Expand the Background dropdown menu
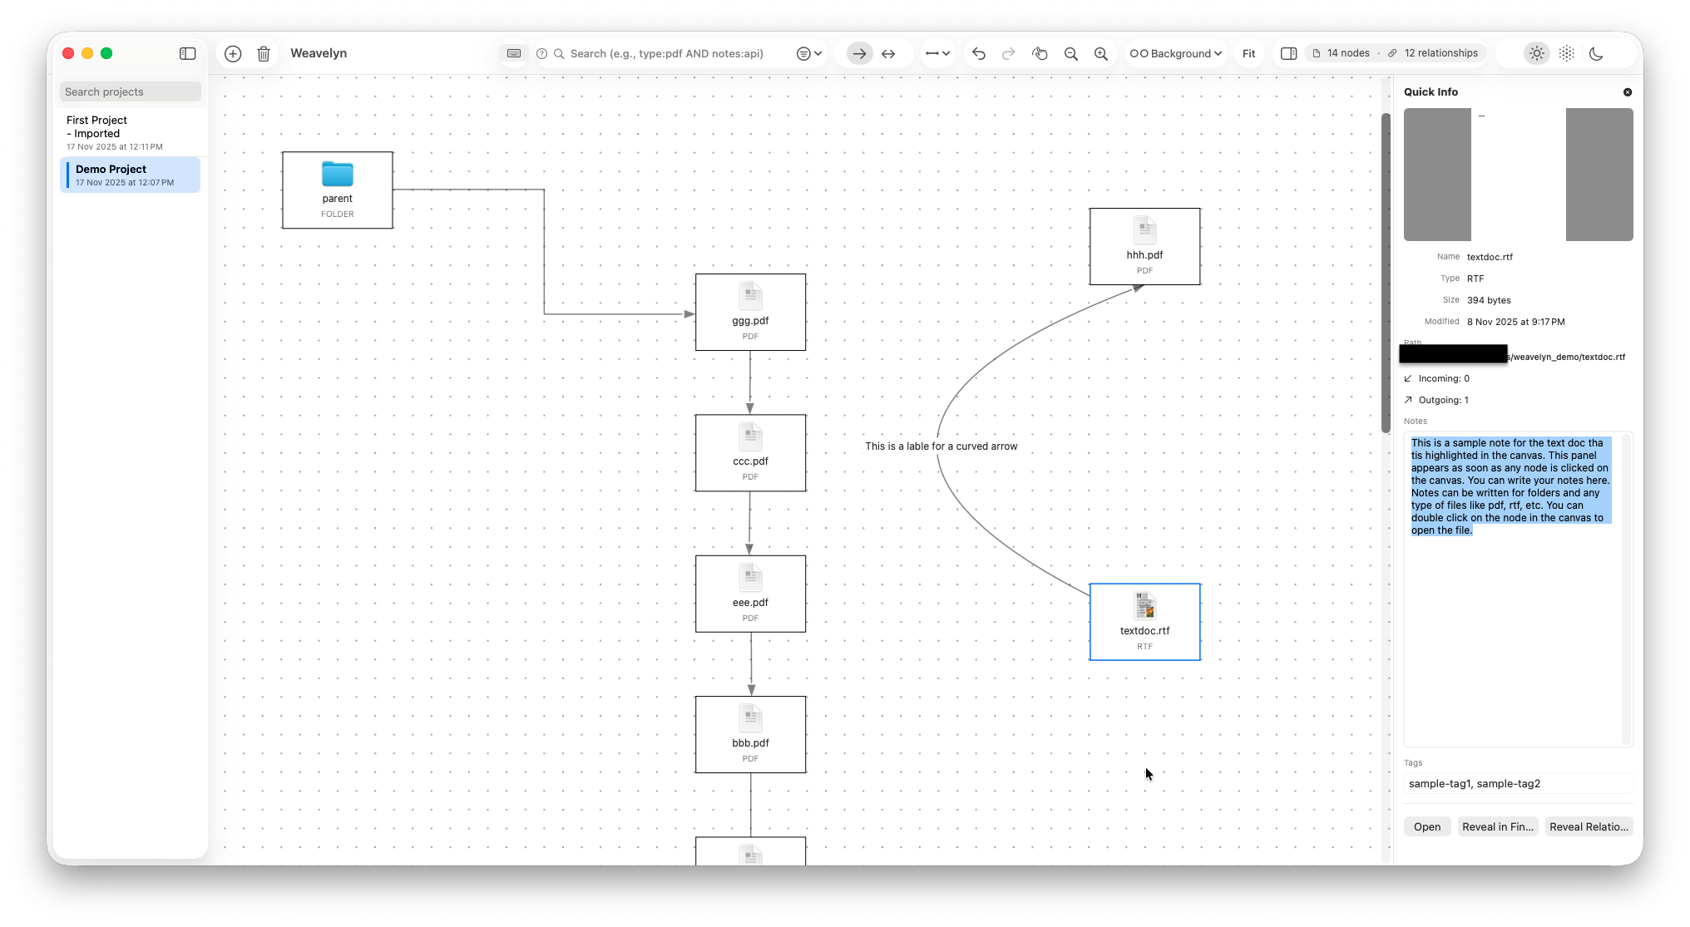 pyautogui.click(x=1176, y=53)
